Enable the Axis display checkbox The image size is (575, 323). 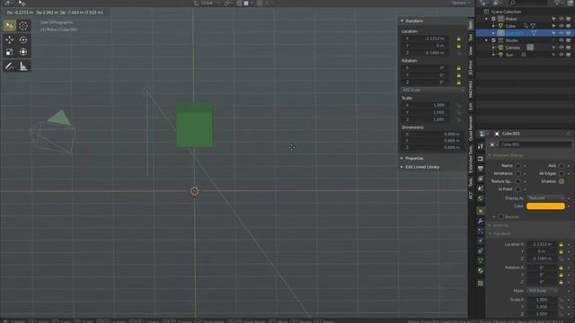[x=562, y=165]
